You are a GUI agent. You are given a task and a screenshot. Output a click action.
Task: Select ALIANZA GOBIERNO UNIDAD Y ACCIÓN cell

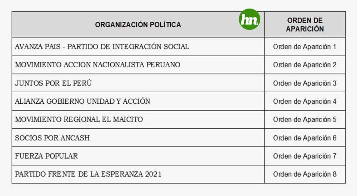tap(138, 101)
